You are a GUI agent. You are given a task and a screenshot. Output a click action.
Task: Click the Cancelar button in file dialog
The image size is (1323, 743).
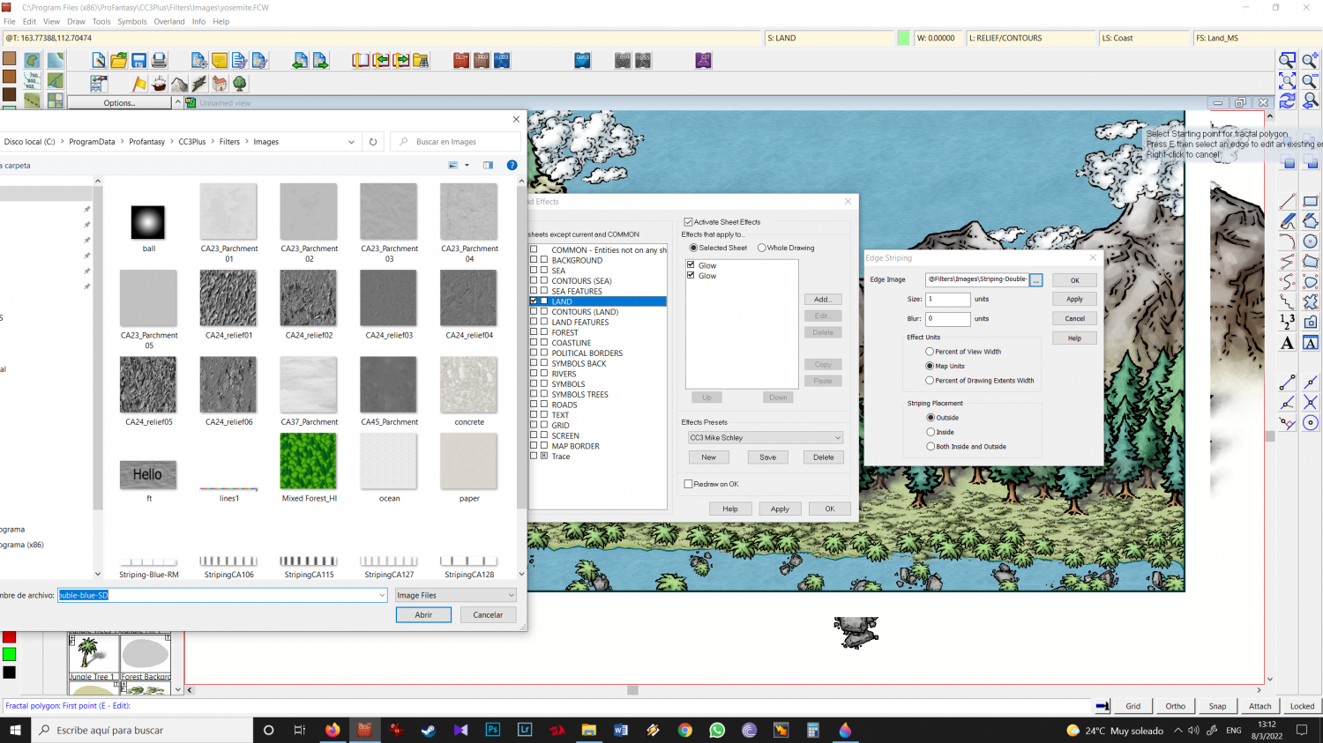pyautogui.click(x=488, y=615)
